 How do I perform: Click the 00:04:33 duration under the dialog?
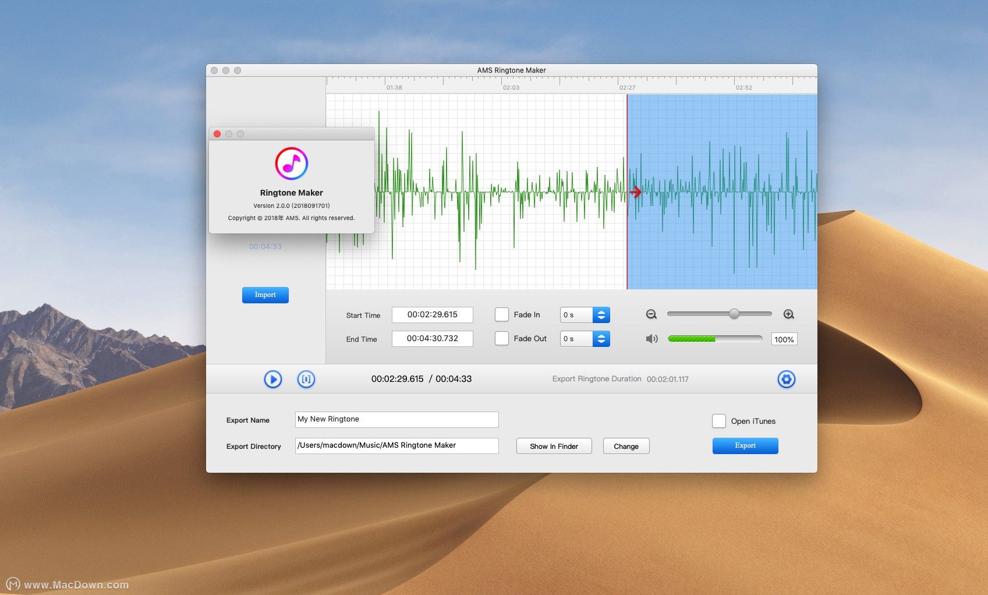pos(265,247)
